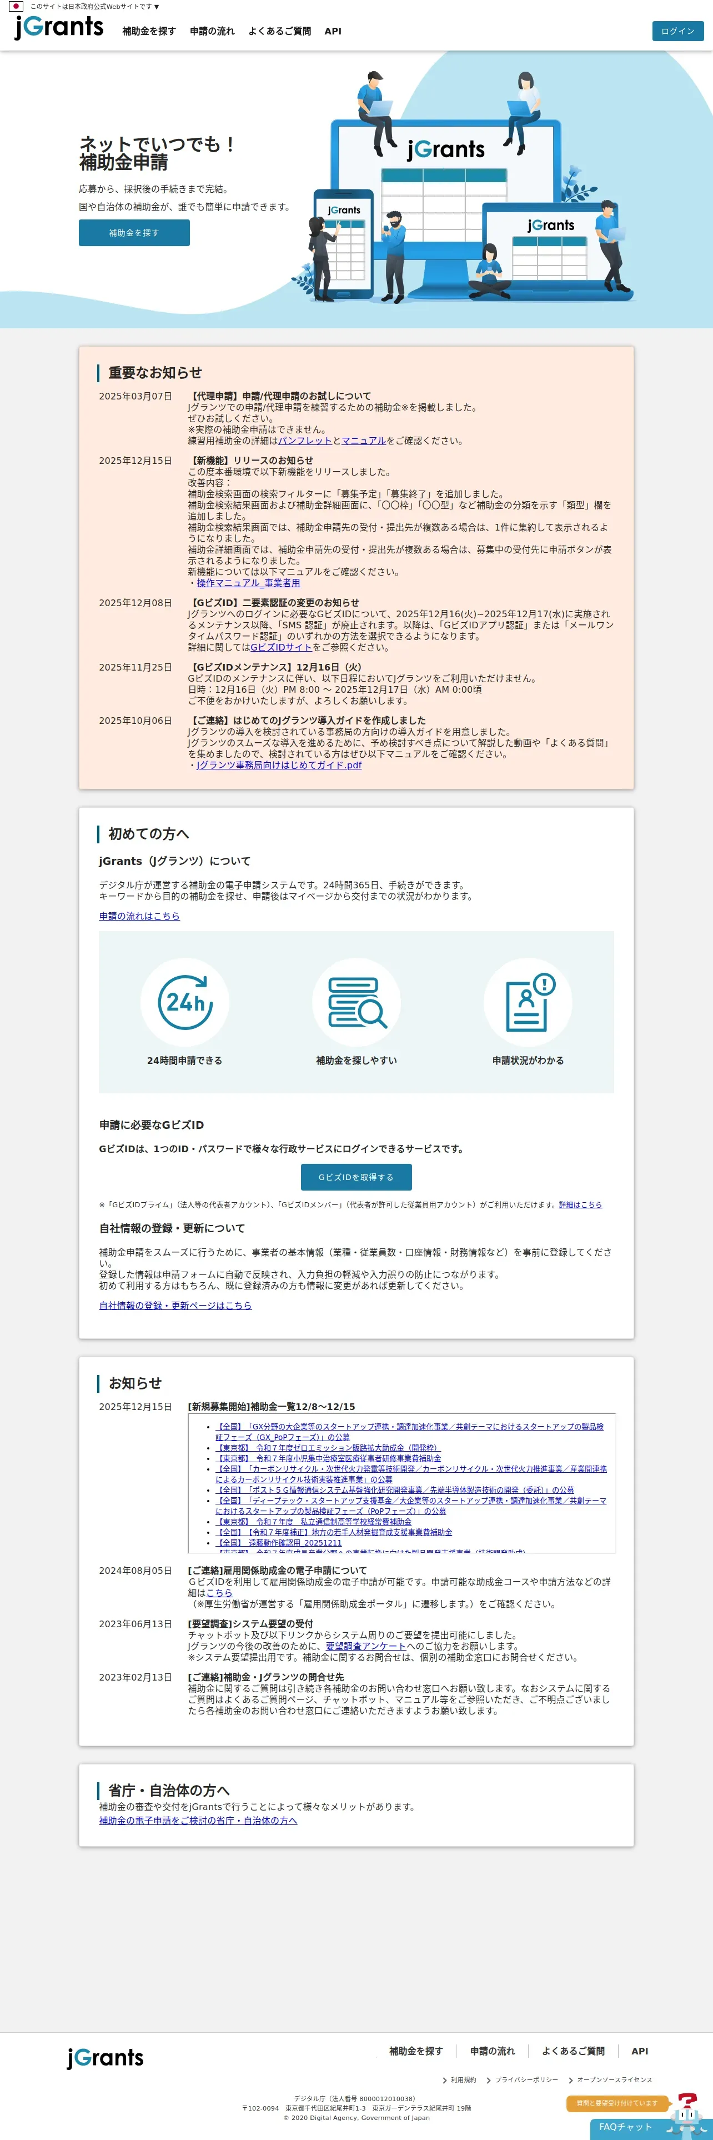Click the 【新機能】リリースのお知らせ heading

tap(250, 460)
